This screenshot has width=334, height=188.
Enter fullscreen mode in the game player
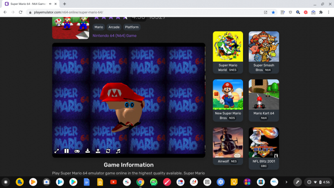[x=56, y=151]
